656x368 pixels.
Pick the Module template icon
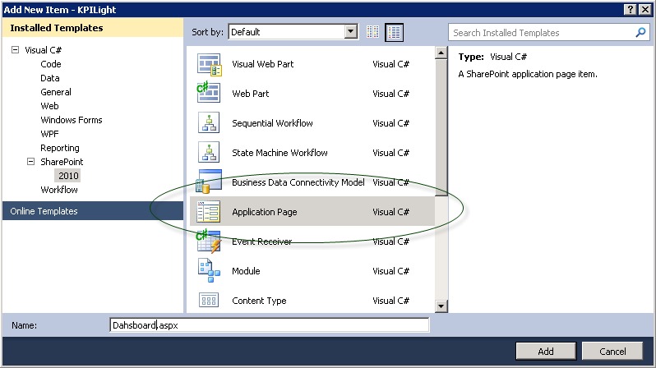[209, 270]
